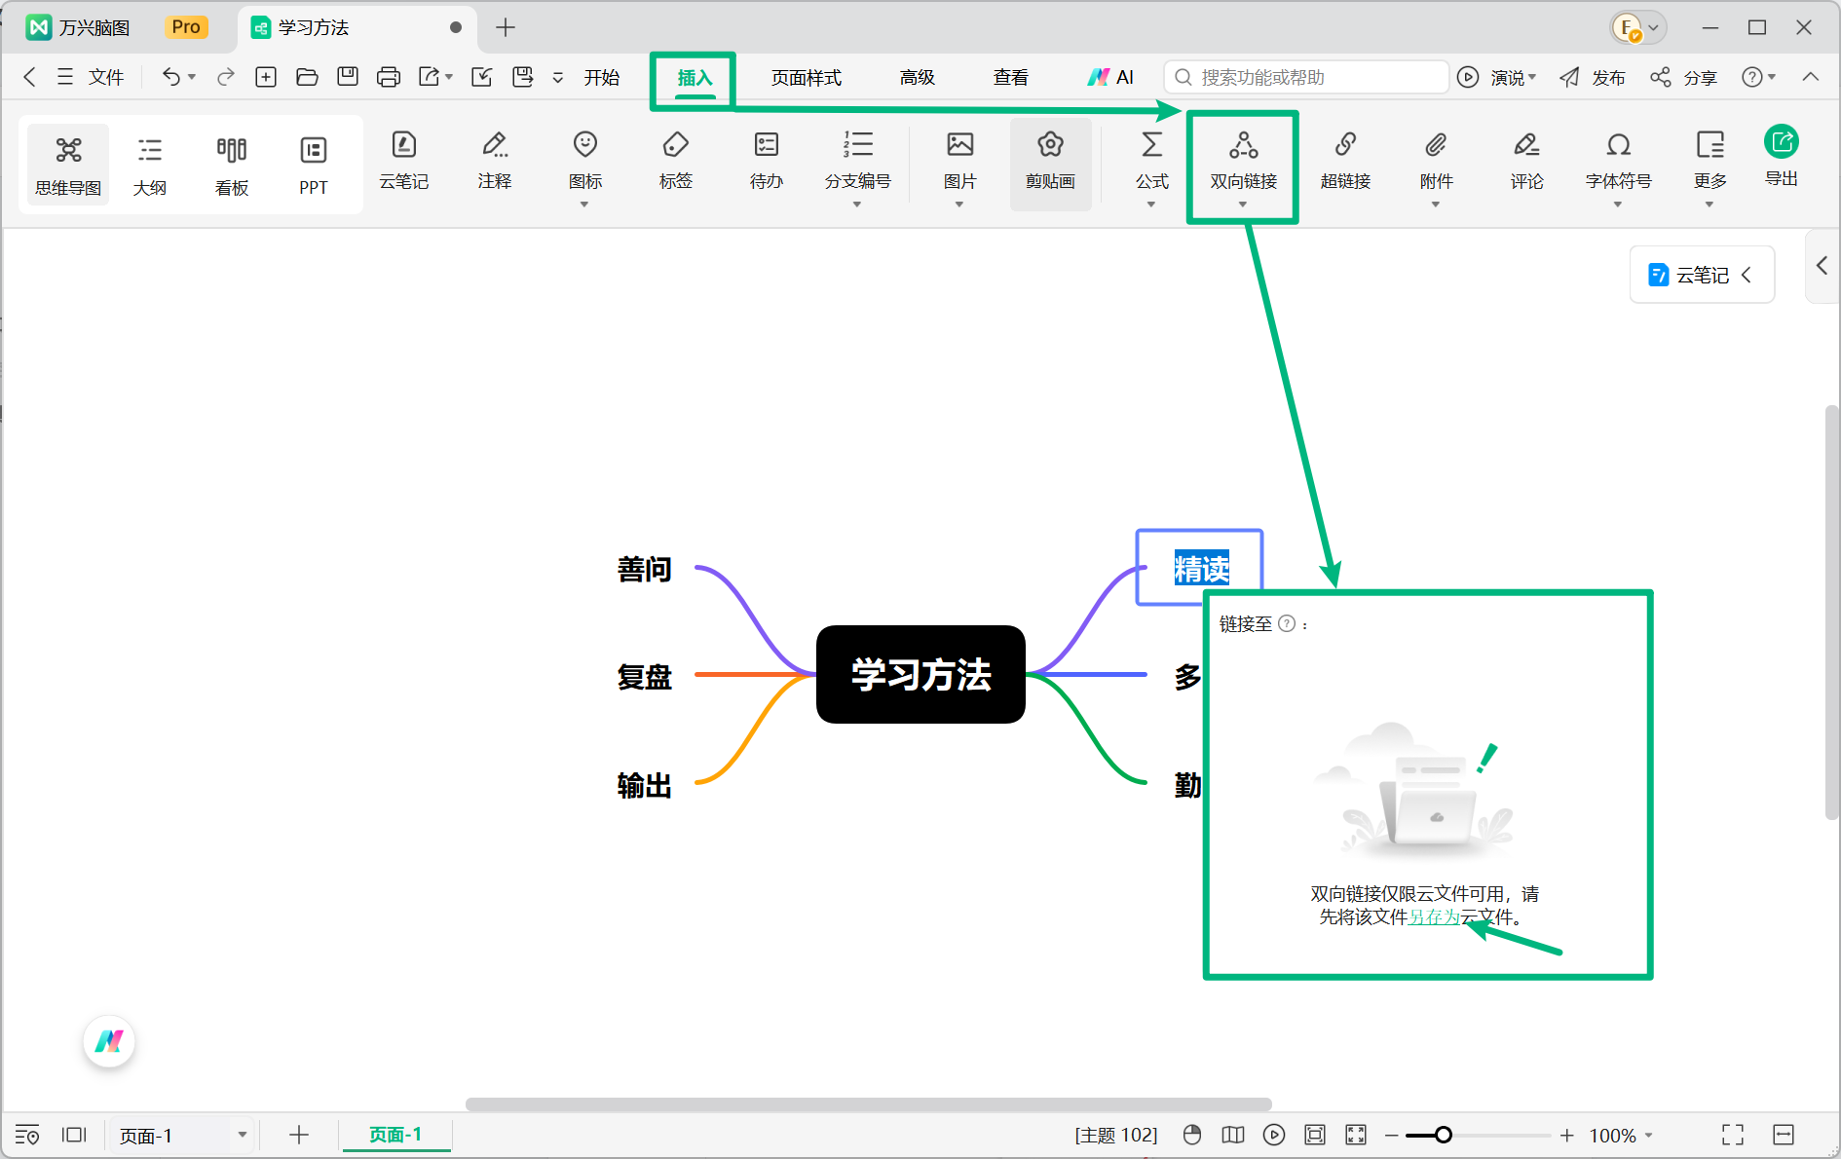Open the help question-mark dropdown
This screenshot has height=1159, width=1841.
(x=1759, y=77)
